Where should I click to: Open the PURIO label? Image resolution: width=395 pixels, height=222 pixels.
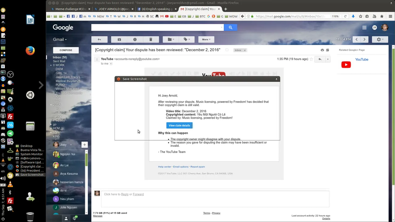[x=60, y=85]
